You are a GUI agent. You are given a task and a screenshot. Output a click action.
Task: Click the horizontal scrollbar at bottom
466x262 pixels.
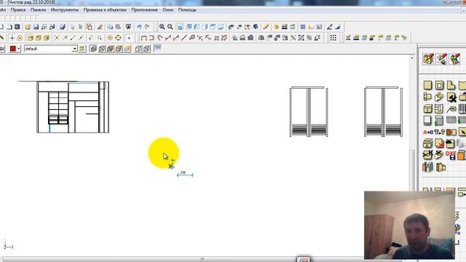click(x=202, y=259)
